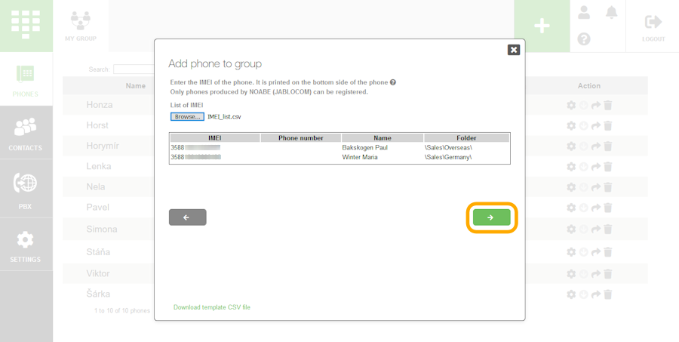Screen dimensions: 679x342
Task: Close the Add phone to group dialog
Action: (514, 50)
